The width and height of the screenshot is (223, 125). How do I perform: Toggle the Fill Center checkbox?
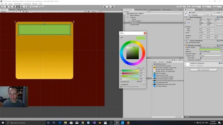coord(201,58)
